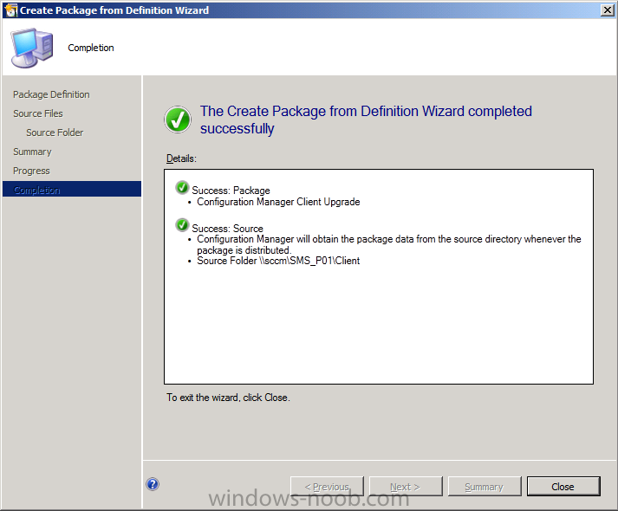The image size is (618, 511).
Task: Click the 'Success: Package' text
Action: pyautogui.click(x=231, y=191)
